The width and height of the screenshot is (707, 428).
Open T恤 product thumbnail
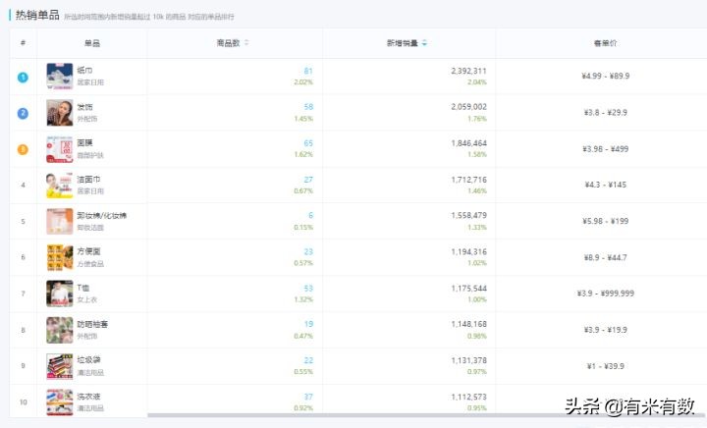(60, 294)
